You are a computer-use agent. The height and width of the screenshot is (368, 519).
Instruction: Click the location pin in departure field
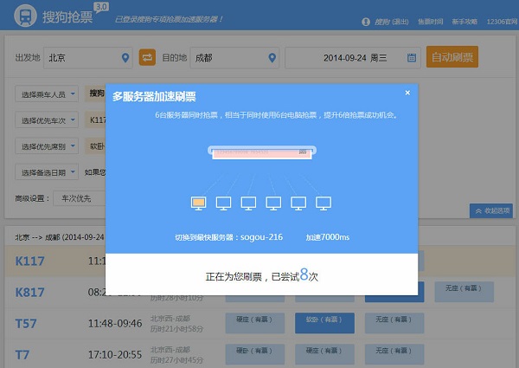click(x=125, y=58)
